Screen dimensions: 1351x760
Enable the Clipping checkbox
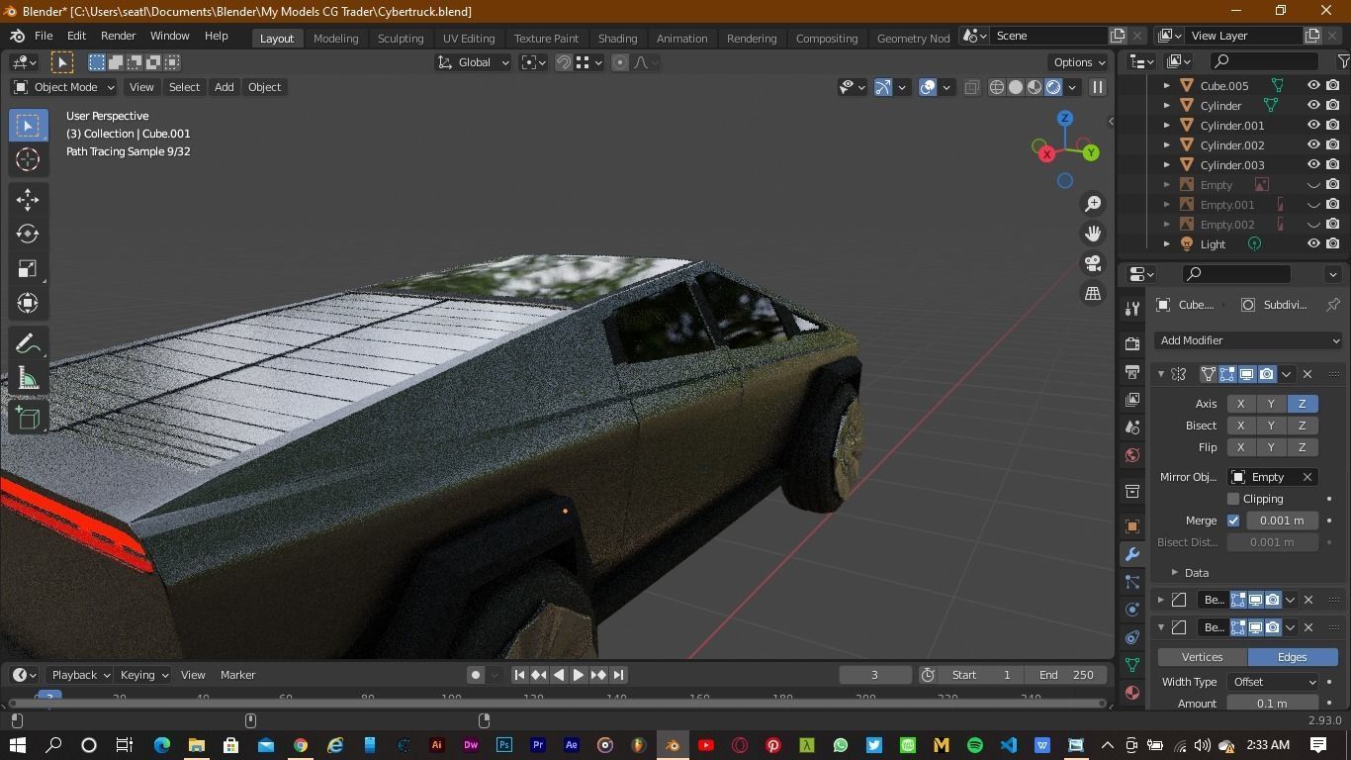1233,499
